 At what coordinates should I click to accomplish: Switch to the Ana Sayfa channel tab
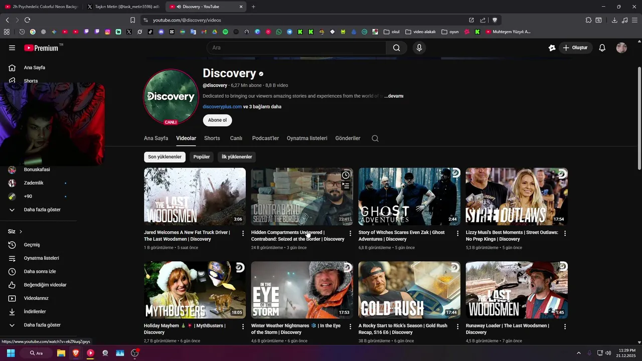[x=156, y=138]
